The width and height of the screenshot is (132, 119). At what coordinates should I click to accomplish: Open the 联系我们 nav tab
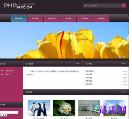[101, 18]
